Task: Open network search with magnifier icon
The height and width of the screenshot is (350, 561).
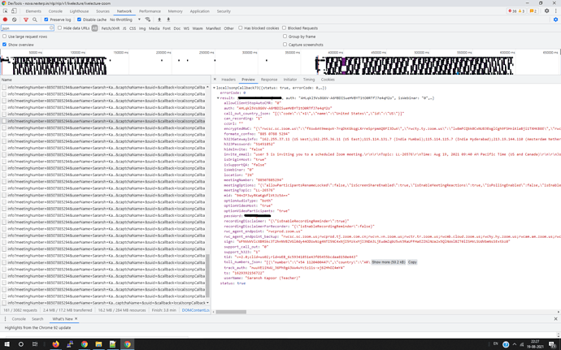Action: click(x=35, y=19)
